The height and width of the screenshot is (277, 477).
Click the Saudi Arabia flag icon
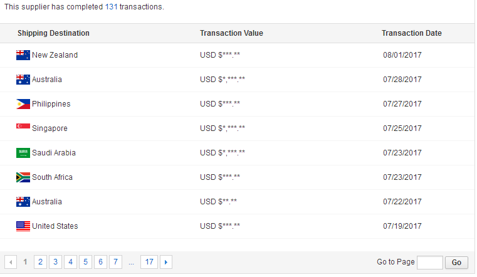23,153
